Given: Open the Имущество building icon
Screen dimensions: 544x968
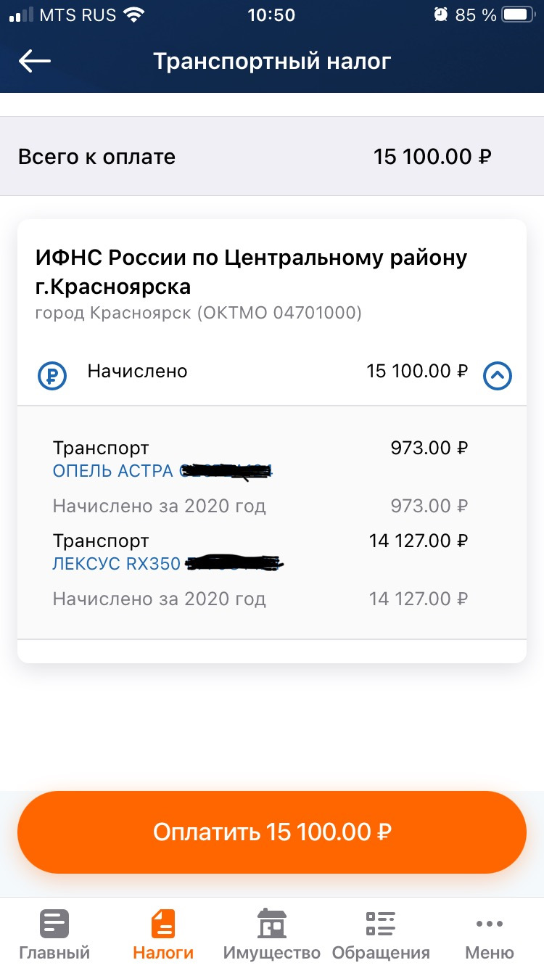Looking at the screenshot, I should (x=272, y=924).
